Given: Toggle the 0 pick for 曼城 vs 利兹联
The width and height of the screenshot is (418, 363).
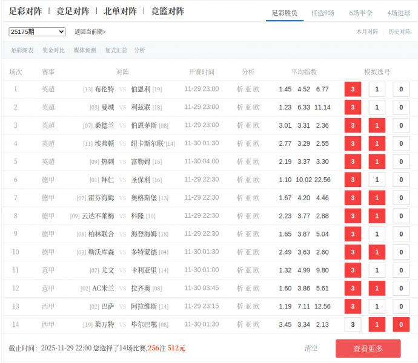Looking at the screenshot, I should click(401, 107).
